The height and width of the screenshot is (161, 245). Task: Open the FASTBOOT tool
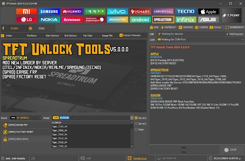click(168, 27)
